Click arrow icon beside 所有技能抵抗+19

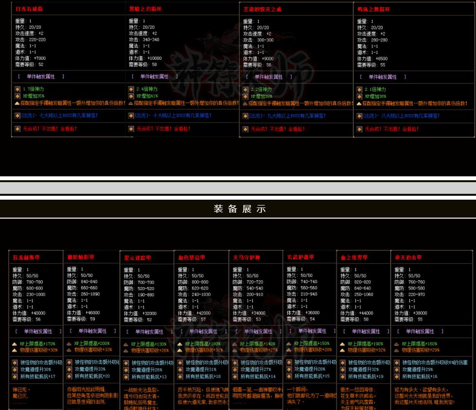point(343,376)
